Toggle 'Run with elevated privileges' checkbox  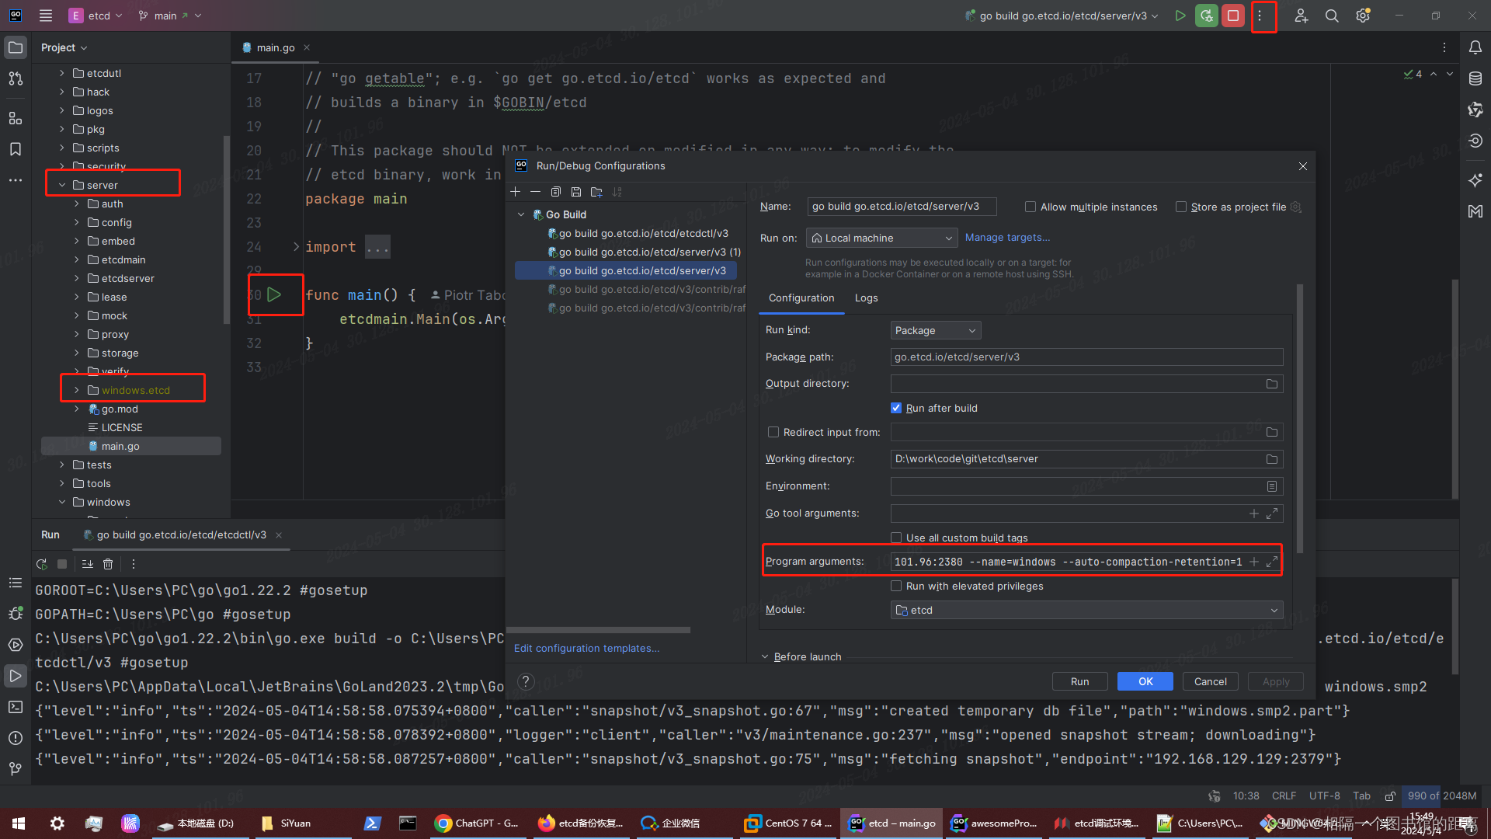coord(897,586)
